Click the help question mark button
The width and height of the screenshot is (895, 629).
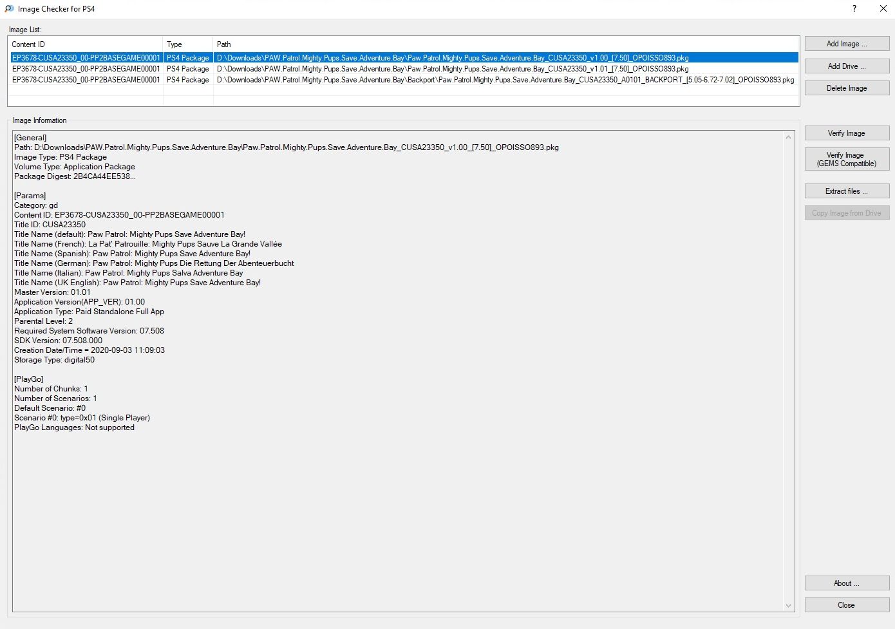coord(854,9)
